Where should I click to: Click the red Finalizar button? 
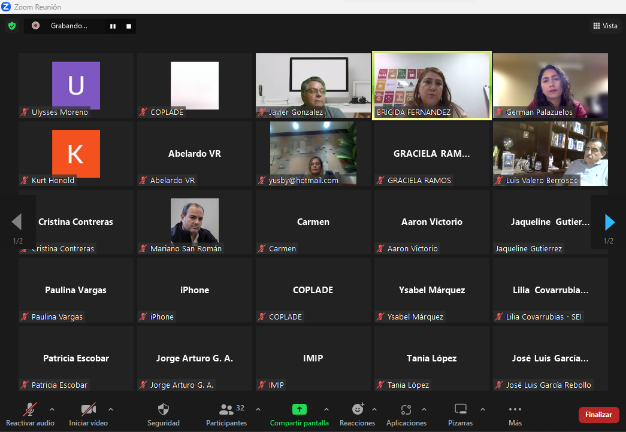[x=598, y=415]
